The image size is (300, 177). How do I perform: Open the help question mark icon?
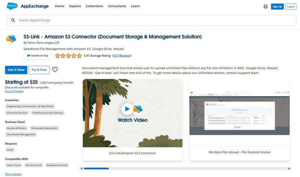pyautogui.click(x=265, y=6)
